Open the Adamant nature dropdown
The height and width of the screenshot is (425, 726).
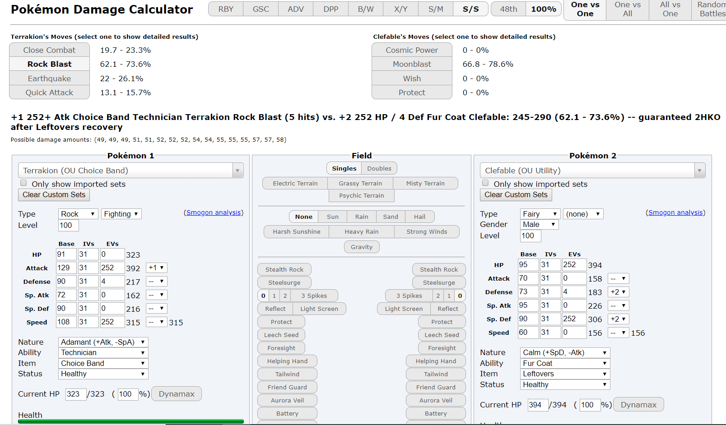(x=103, y=342)
